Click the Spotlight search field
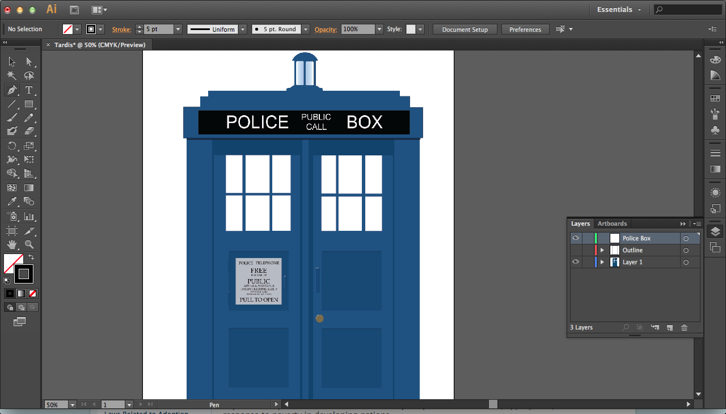This screenshot has width=726, height=414. click(x=689, y=10)
